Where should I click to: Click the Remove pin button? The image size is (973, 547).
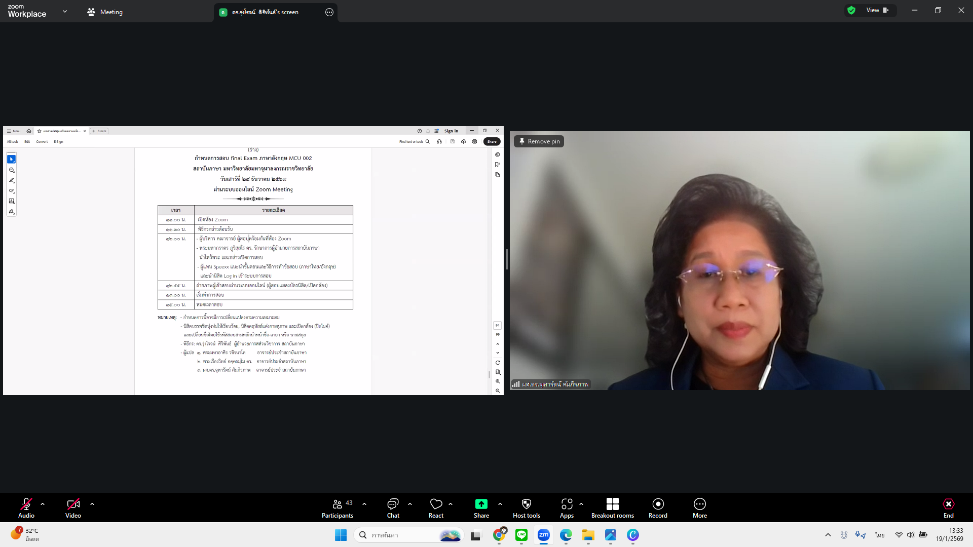(x=539, y=141)
